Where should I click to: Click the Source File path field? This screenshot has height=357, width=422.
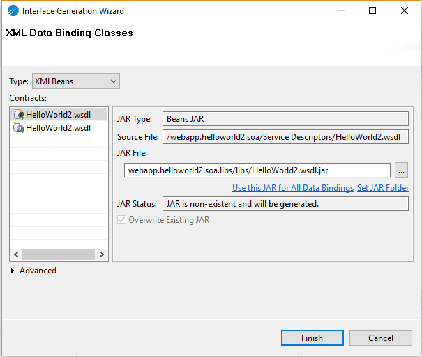click(x=285, y=137)
